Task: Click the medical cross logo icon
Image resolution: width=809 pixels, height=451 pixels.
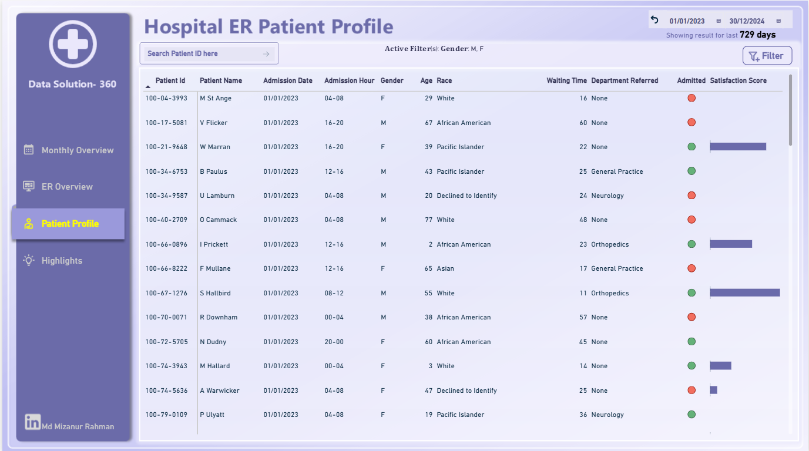Action: coord(73,45)
